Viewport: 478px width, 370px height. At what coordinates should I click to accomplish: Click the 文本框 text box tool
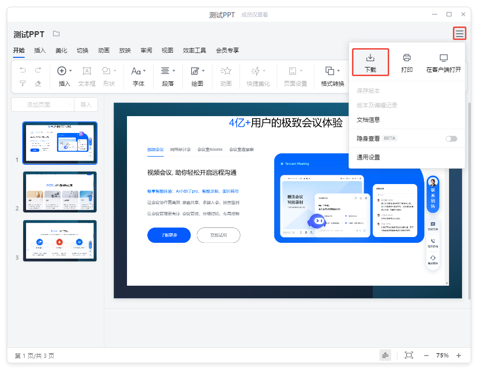point(87,71)
